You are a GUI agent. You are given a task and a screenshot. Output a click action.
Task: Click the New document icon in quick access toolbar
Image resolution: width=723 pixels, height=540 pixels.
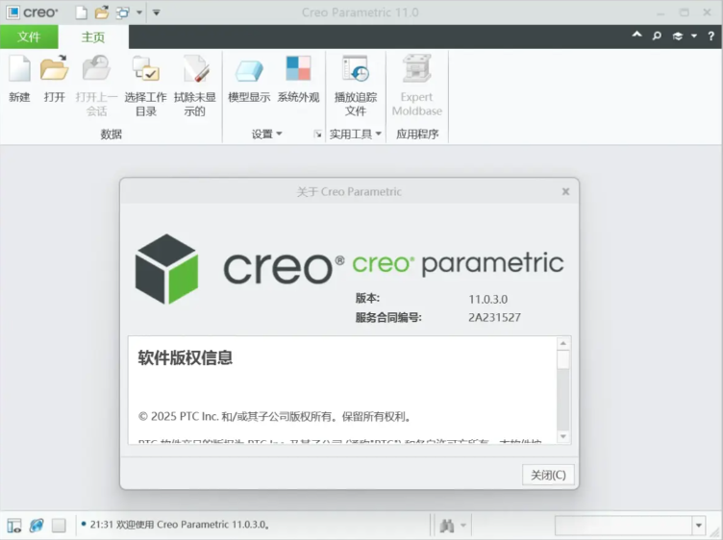coord(81,12)
